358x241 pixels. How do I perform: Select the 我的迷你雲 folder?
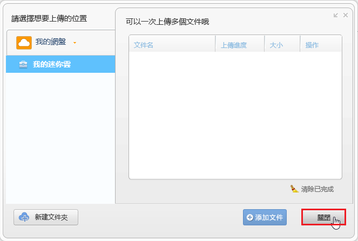point(60,64)
